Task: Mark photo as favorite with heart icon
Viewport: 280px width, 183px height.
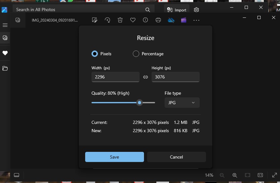Action: (x=133, y=20)
